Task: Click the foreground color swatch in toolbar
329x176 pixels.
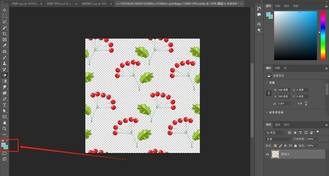Action: click(x=3, y=145)
